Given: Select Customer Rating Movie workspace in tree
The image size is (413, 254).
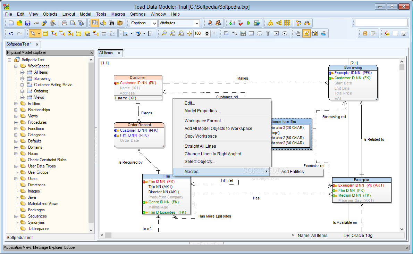Looking at the screenshot, I should coord(53,85).
